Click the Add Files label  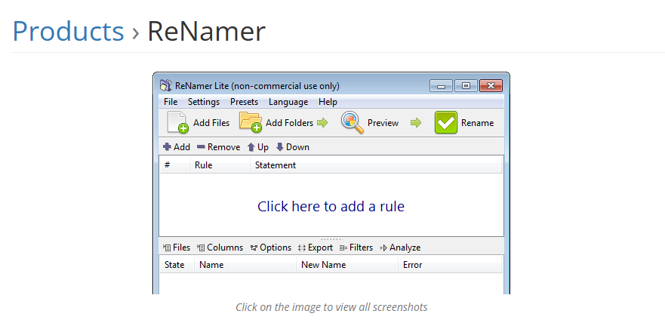pyautogui.click(x=211, y=123)
